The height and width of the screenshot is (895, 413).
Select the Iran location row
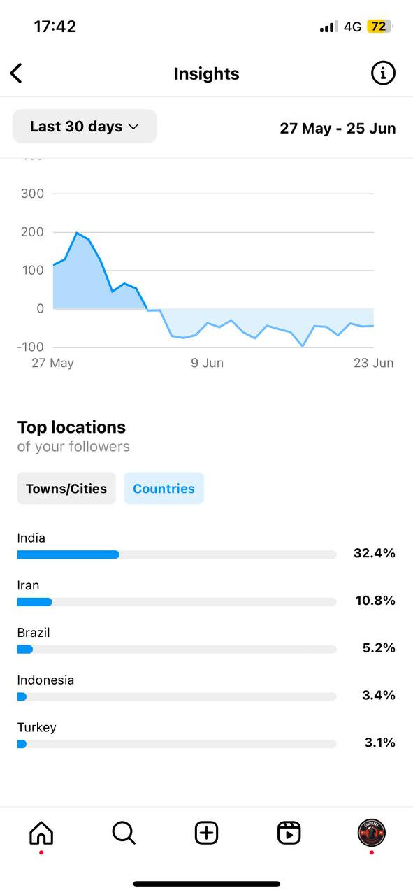tap(206, 594)
